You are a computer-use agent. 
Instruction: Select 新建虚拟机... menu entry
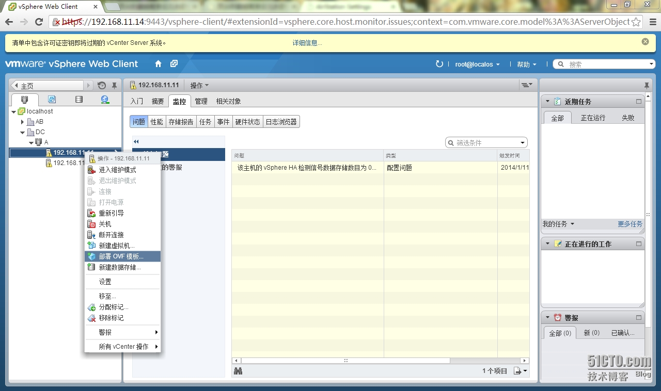[122, 246]
